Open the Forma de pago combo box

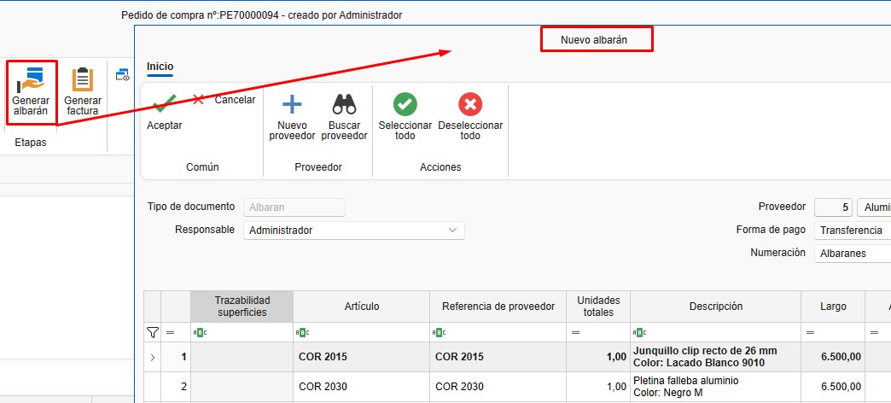[x=853, y=231]
